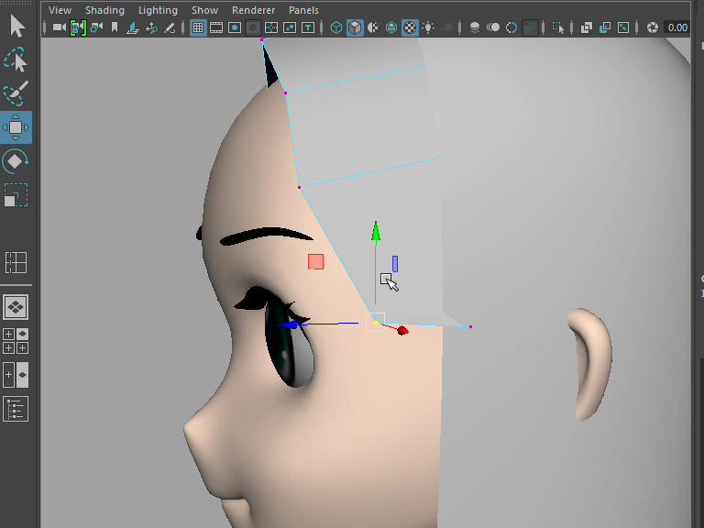
Task: Select the Scale tool
Action: click(16, 195)
